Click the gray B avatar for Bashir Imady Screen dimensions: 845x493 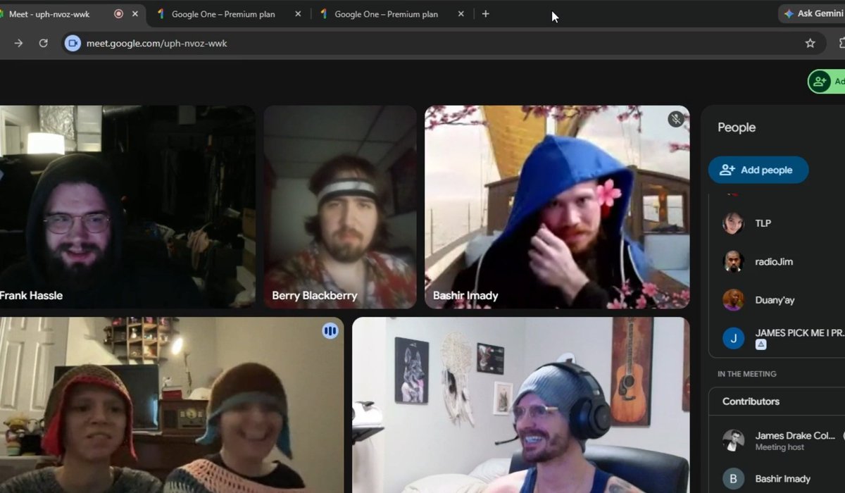point(733,479)
